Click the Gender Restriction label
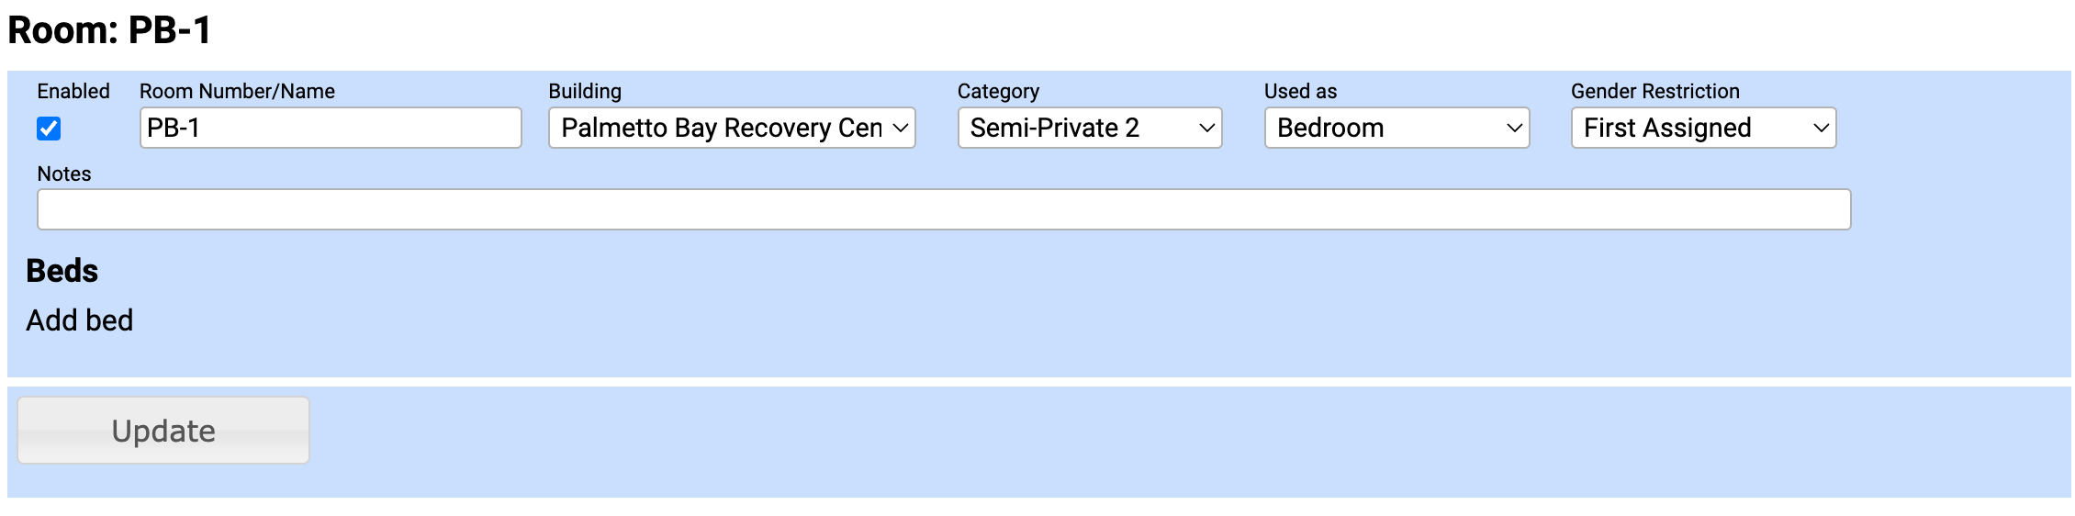This screenshot has width=2075, height=516. tap(1654, 91)
